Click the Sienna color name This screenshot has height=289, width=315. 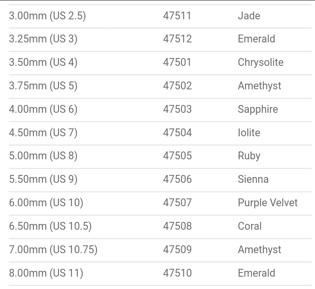coord(253,179)
